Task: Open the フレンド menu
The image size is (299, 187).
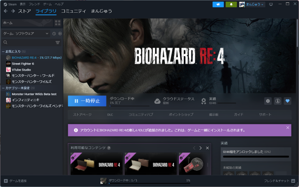Action: click(x=34, y=4)
